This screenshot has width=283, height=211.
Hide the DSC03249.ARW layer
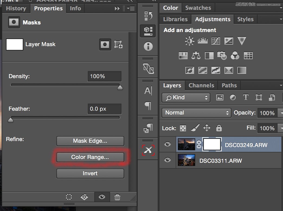pos(168,144)
